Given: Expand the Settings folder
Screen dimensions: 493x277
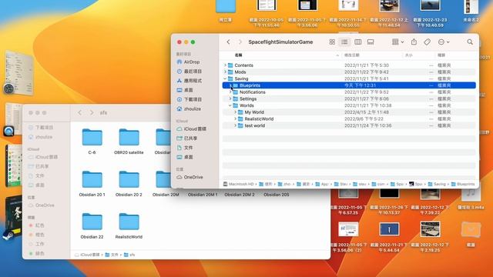Looking at the screenshot, I should coord(230,99).
